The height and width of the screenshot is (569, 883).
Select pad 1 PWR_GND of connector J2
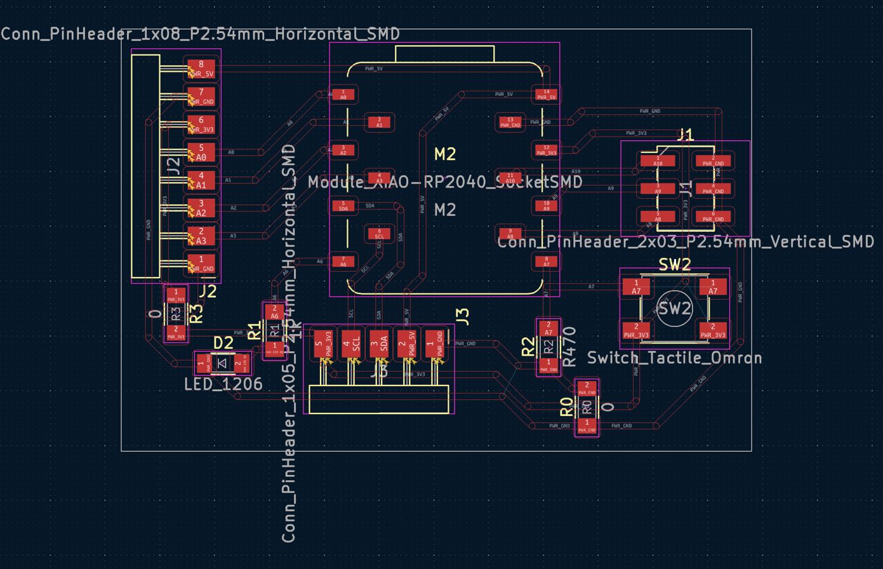point(201,264)
